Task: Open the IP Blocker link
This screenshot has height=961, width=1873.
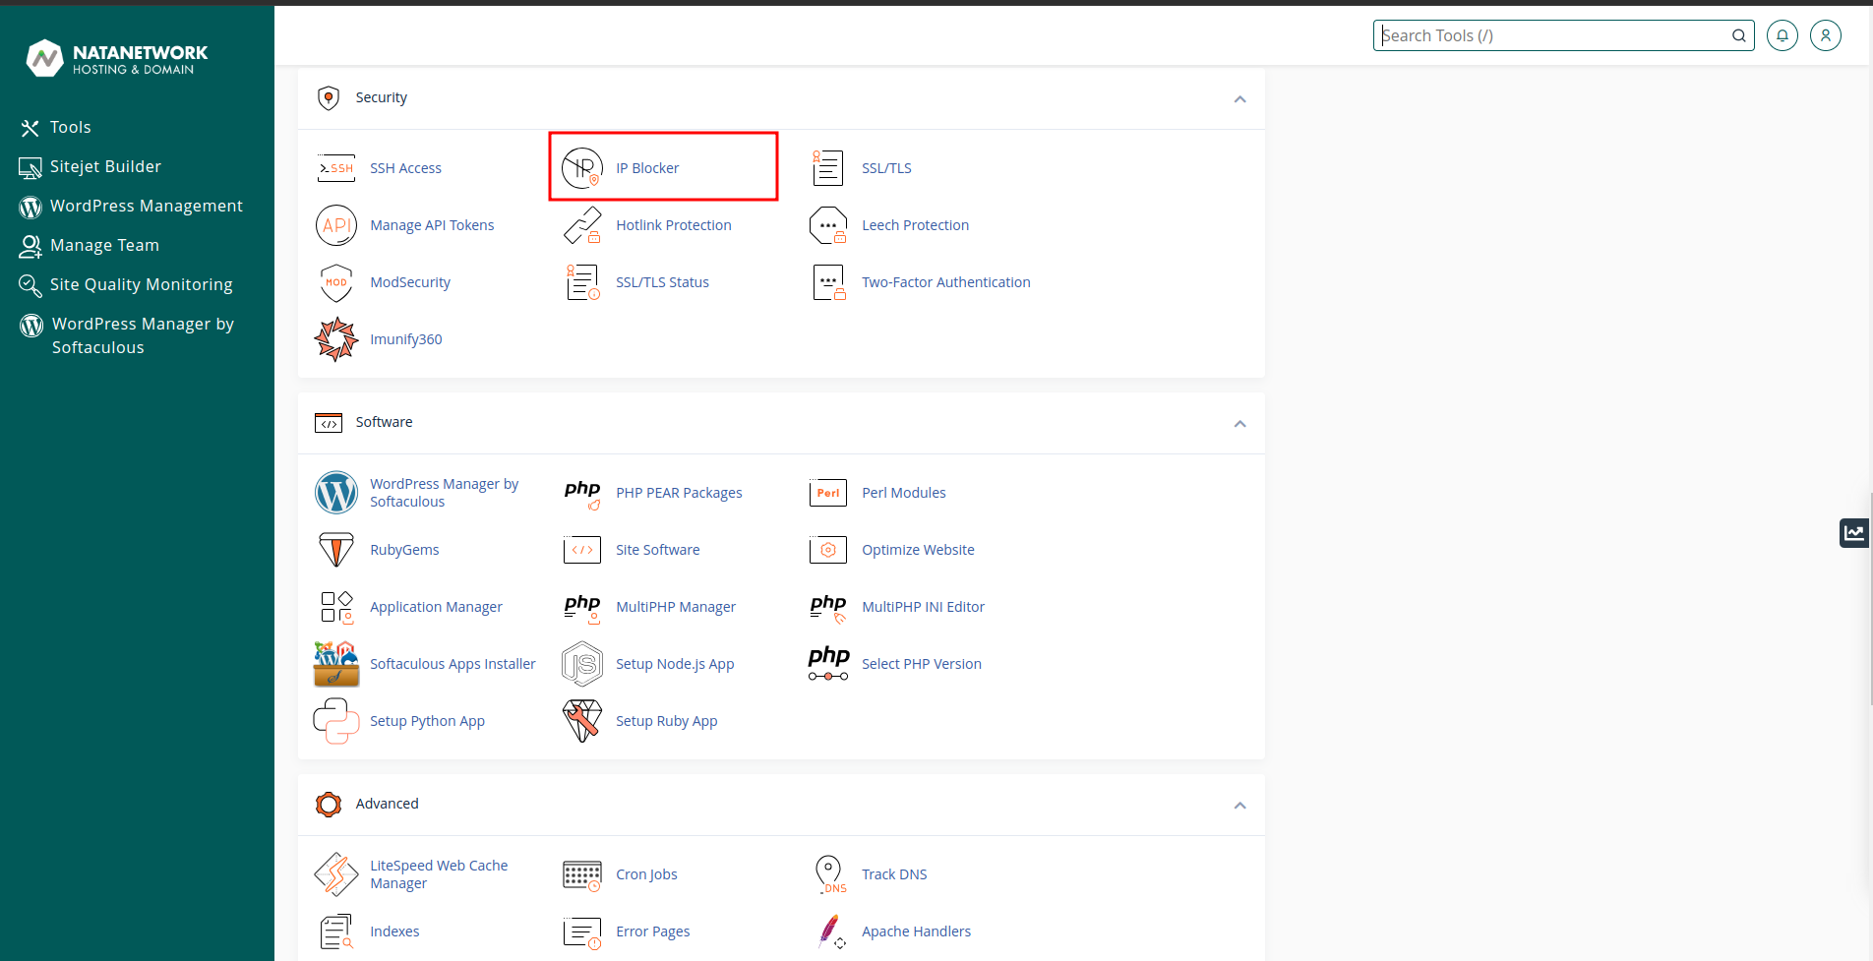Action: click(647, 168)
